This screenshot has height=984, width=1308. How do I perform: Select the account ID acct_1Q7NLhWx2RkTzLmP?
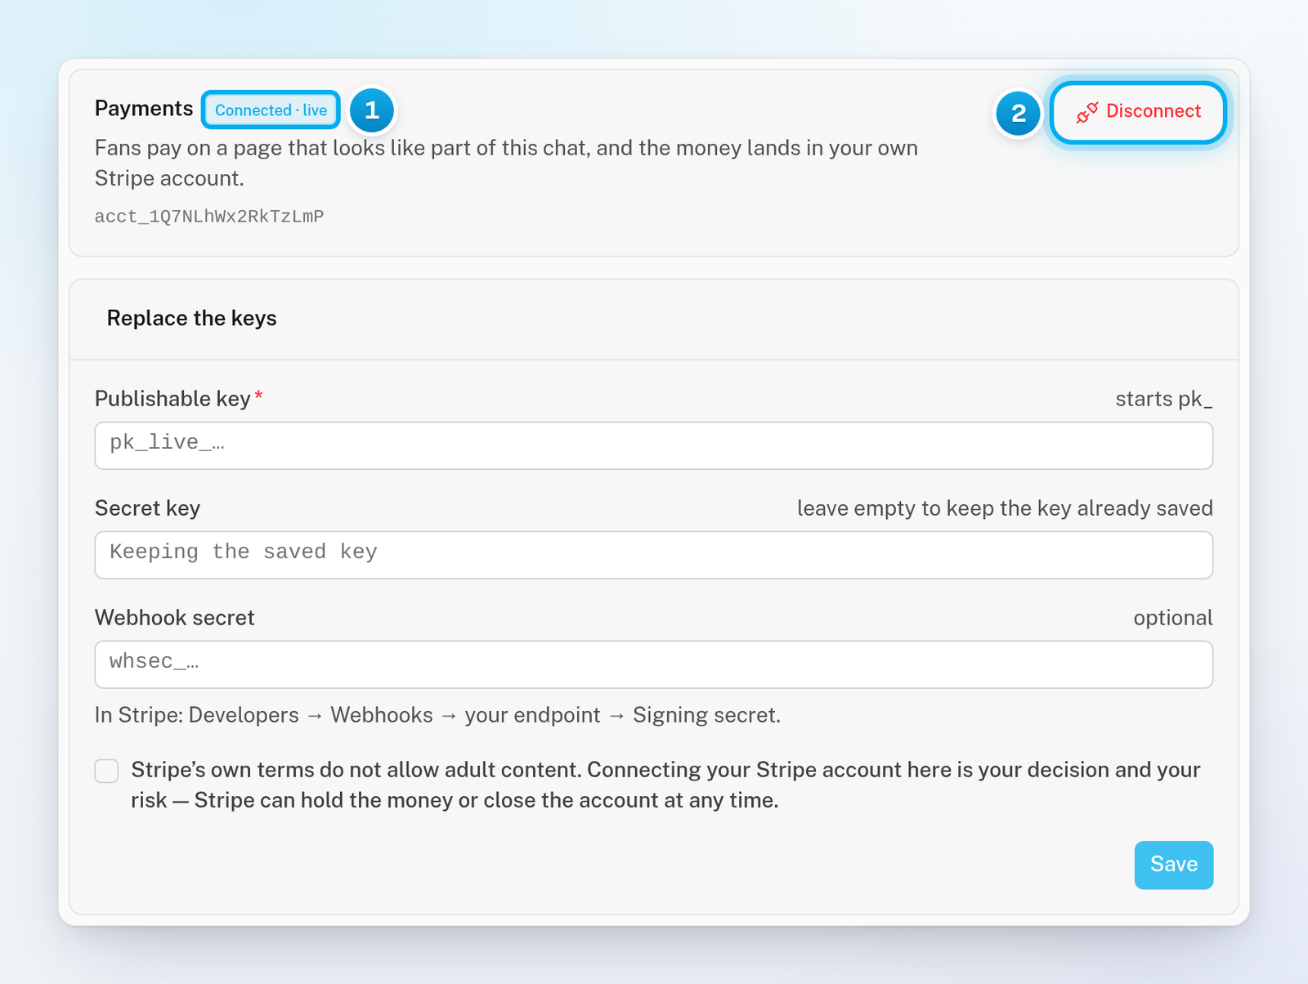[x=209, y=217]
